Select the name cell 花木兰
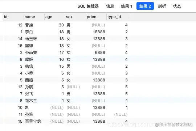Viewport: 196px width, 131px height. point(31,101)
